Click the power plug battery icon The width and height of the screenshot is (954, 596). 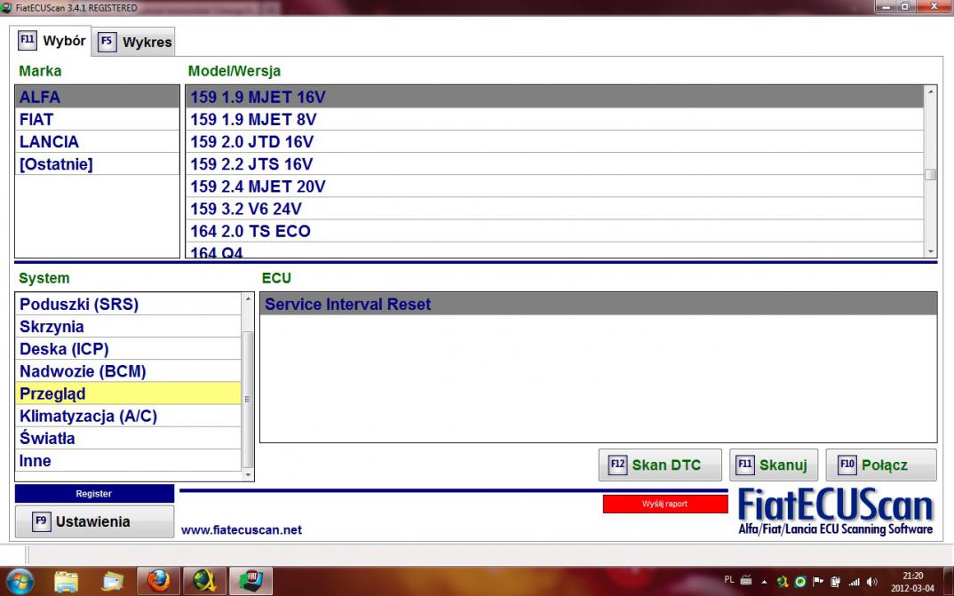click(836, 582)
